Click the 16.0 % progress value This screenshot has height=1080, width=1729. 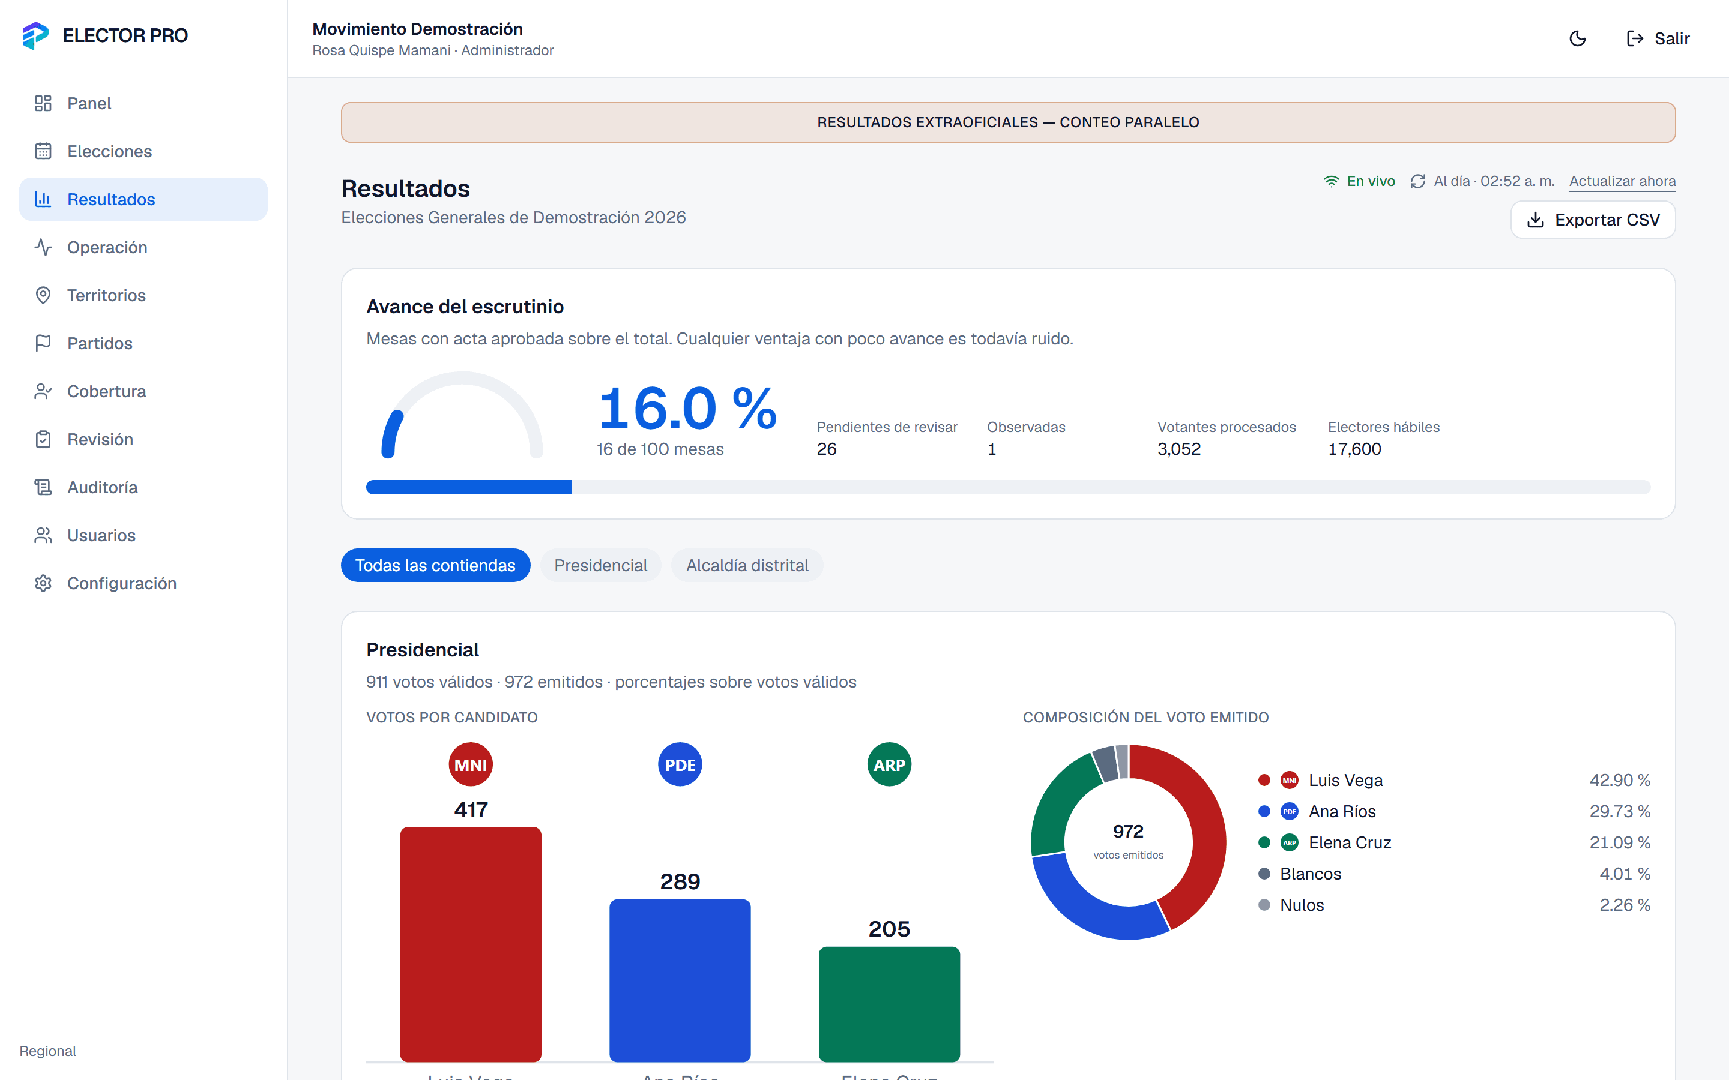pyautogui.click(x=687, y=409)
